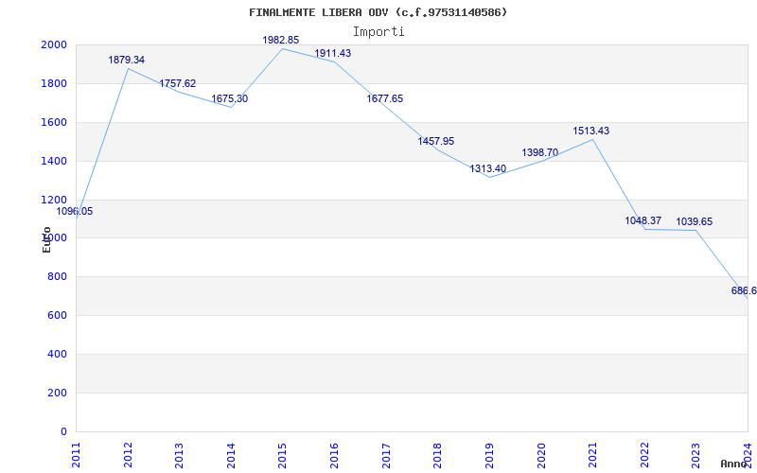Click x-axis year 2015

click(283, 455)
